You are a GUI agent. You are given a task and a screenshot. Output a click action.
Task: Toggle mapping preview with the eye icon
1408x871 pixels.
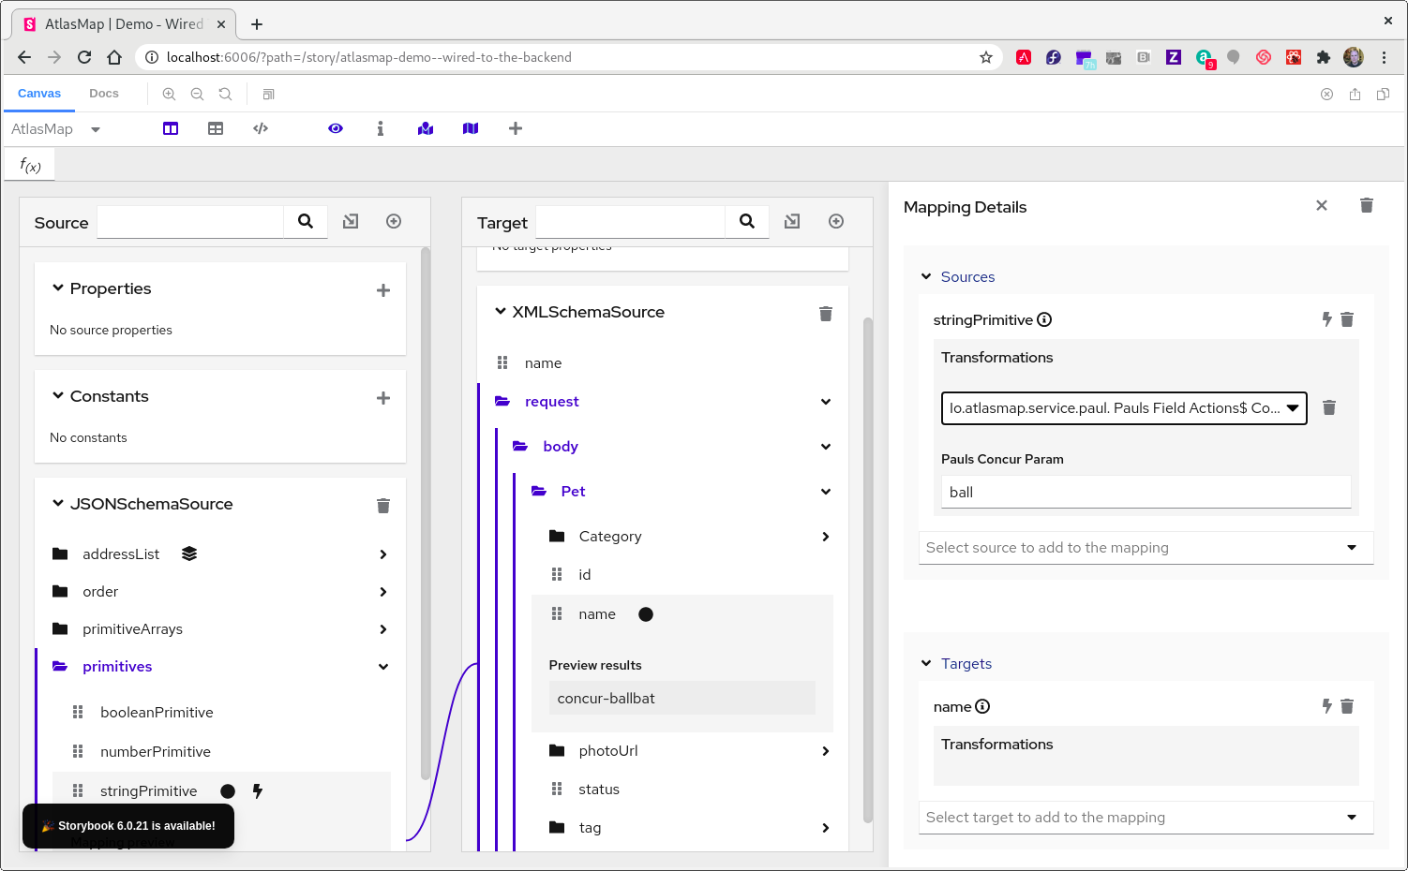pos(336,128)
